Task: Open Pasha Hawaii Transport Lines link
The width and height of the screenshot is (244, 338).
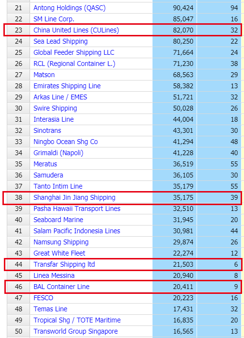Action: pyautogui.click(x=77, y=209)
